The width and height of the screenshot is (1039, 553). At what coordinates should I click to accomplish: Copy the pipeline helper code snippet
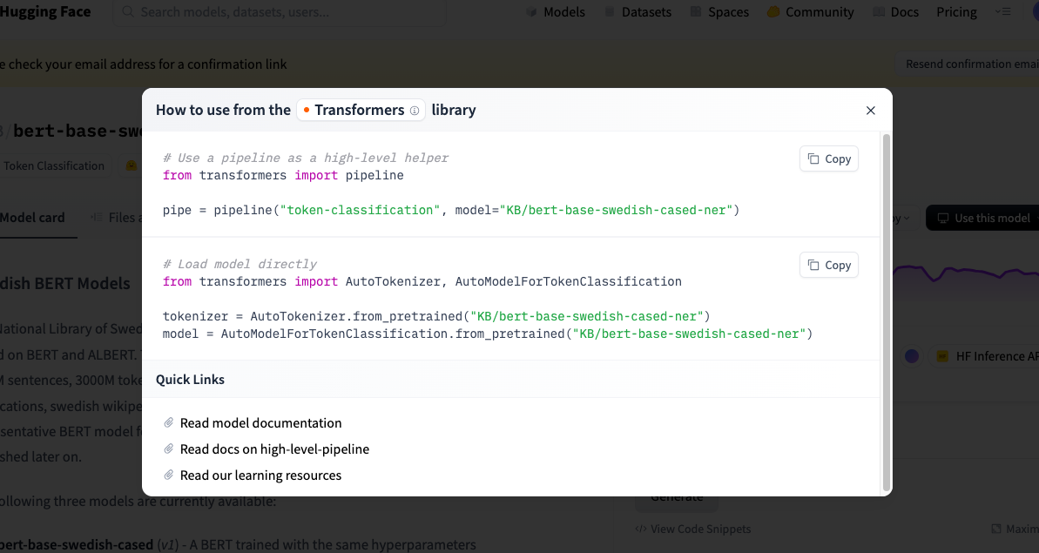829,159
